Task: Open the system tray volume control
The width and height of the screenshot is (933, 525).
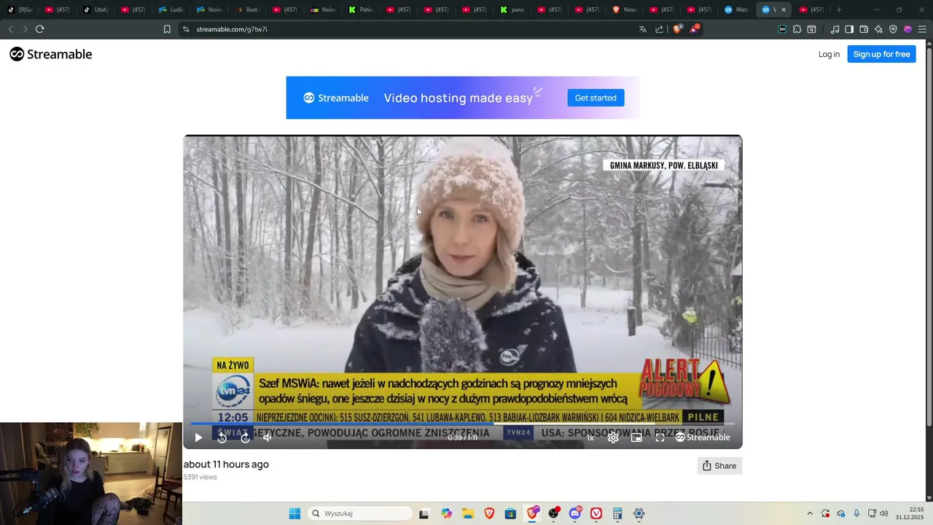Action: 884,513
